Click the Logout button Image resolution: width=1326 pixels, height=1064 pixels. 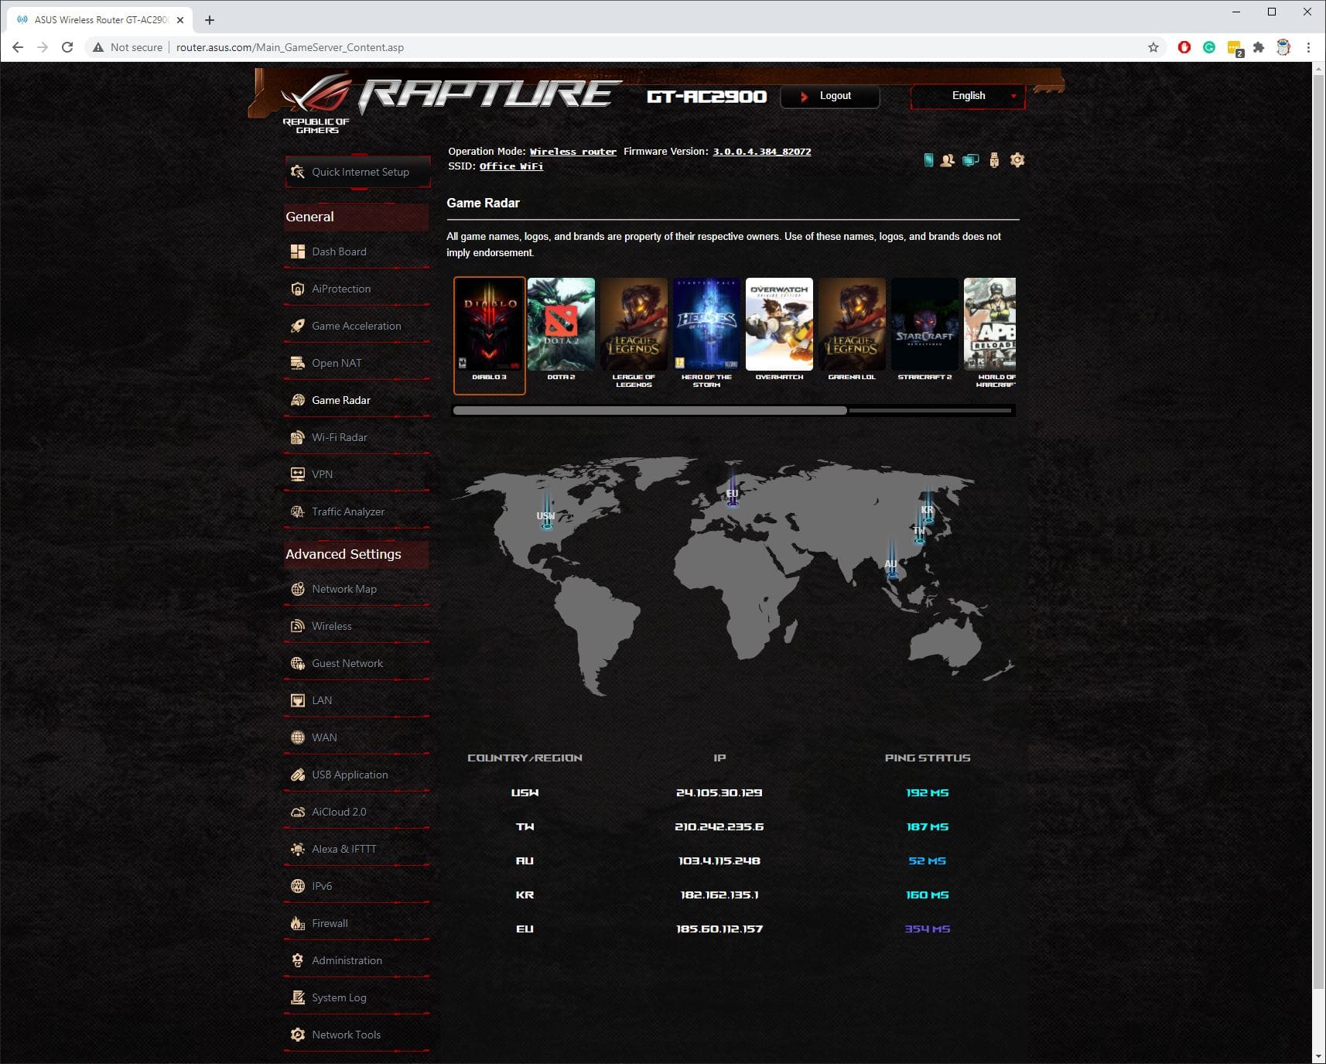click(x=830, y=96)
